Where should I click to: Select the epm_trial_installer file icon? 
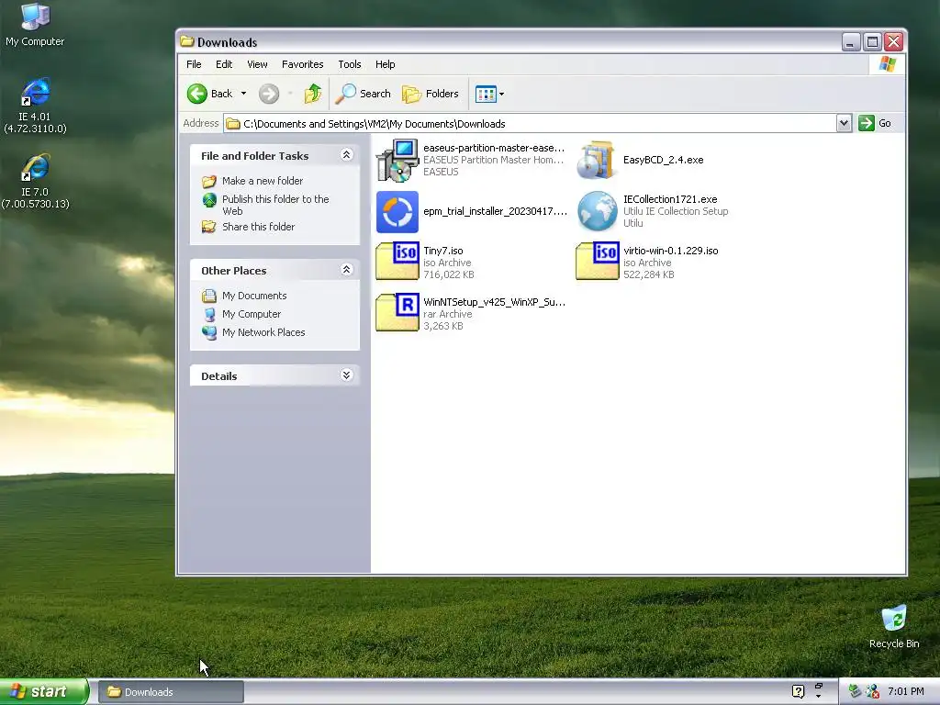[x=397, y=212]
